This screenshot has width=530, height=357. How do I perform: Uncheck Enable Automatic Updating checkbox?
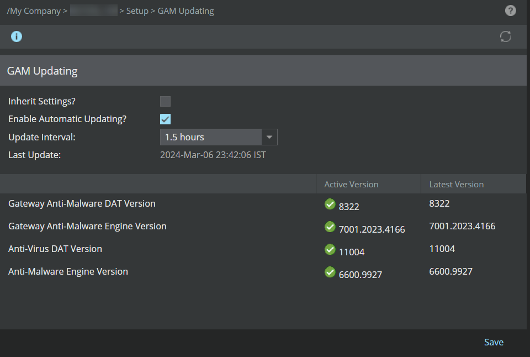tap(165, 119)
